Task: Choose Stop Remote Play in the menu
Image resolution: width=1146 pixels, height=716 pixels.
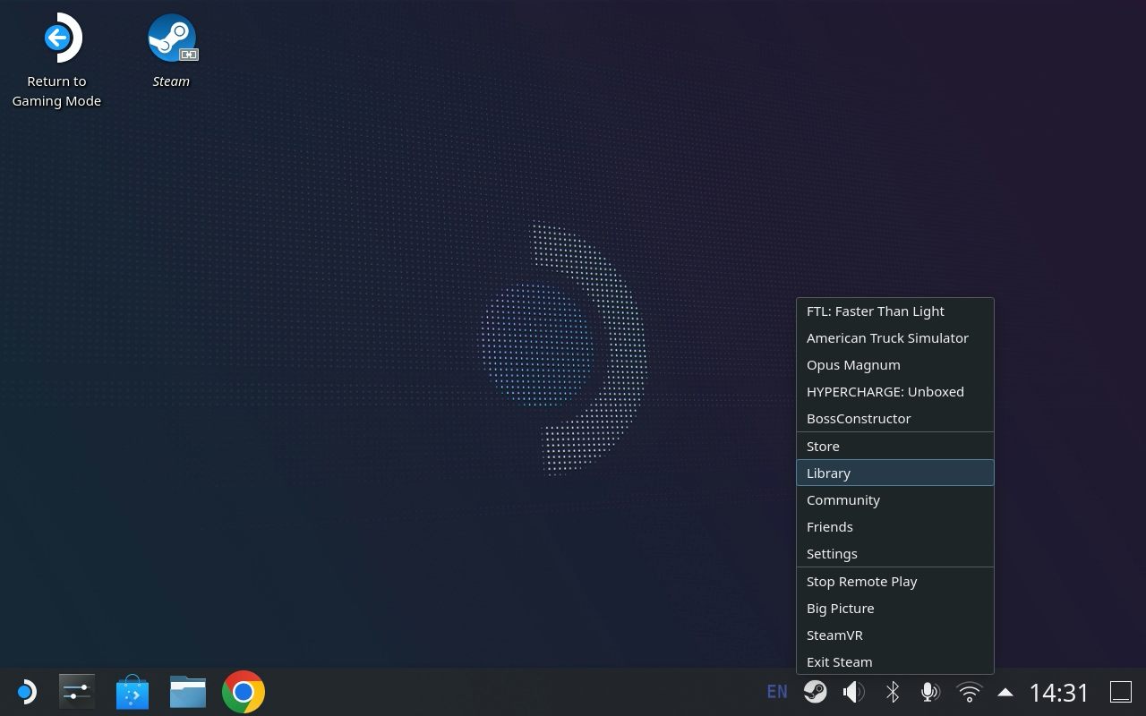Action: 895,582
